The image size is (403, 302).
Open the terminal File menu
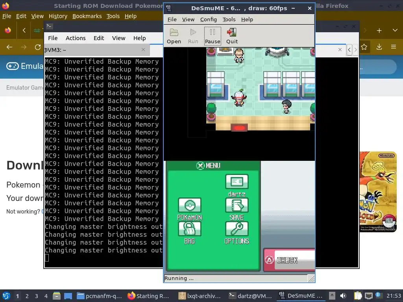coord(53,38)
